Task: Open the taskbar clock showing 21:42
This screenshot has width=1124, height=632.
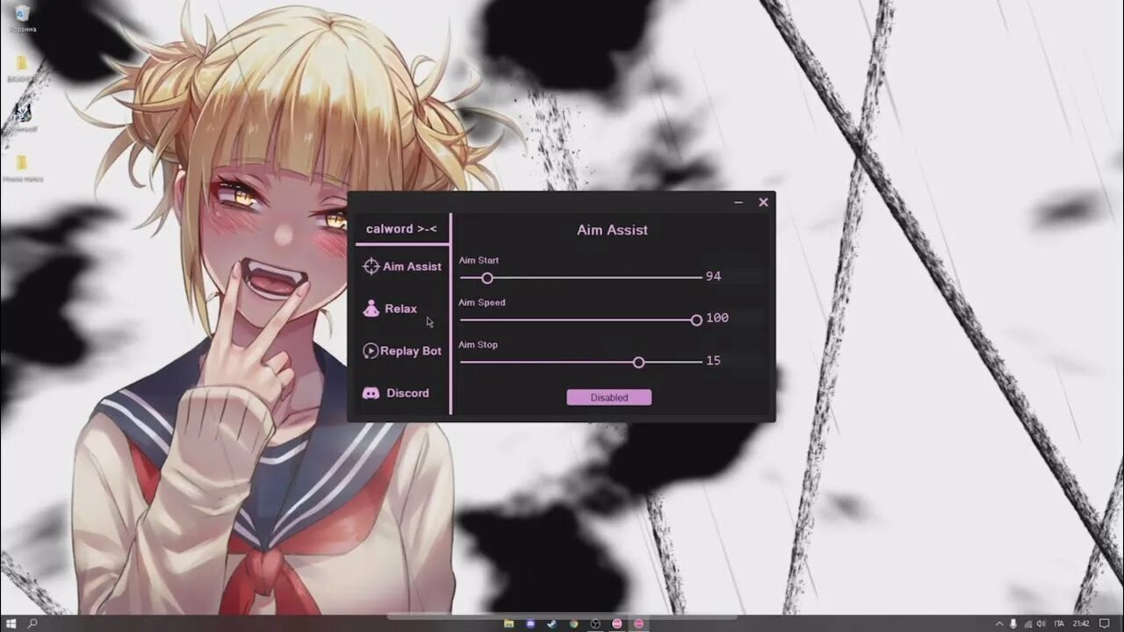Action: (x=1081, y=623)
